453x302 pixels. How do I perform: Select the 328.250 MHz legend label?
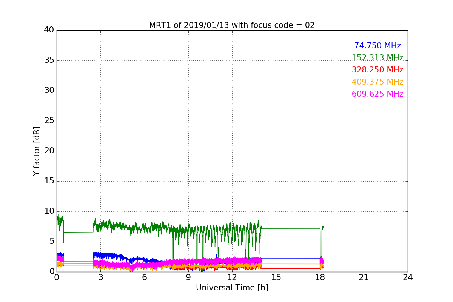(377, 70)
